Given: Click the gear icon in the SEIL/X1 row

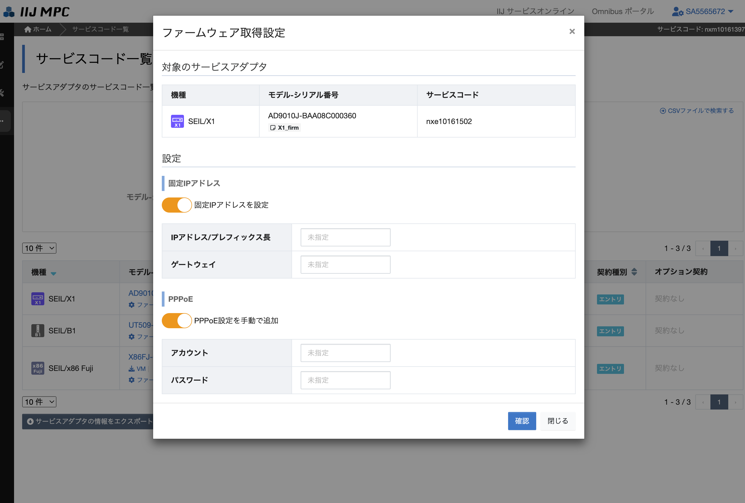Looking at the screenshot, I should [x=132, y=304].
